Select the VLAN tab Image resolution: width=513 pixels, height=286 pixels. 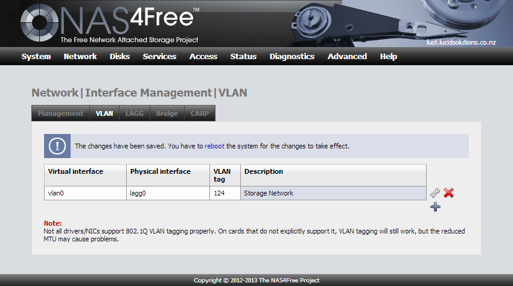pos(104,113)
